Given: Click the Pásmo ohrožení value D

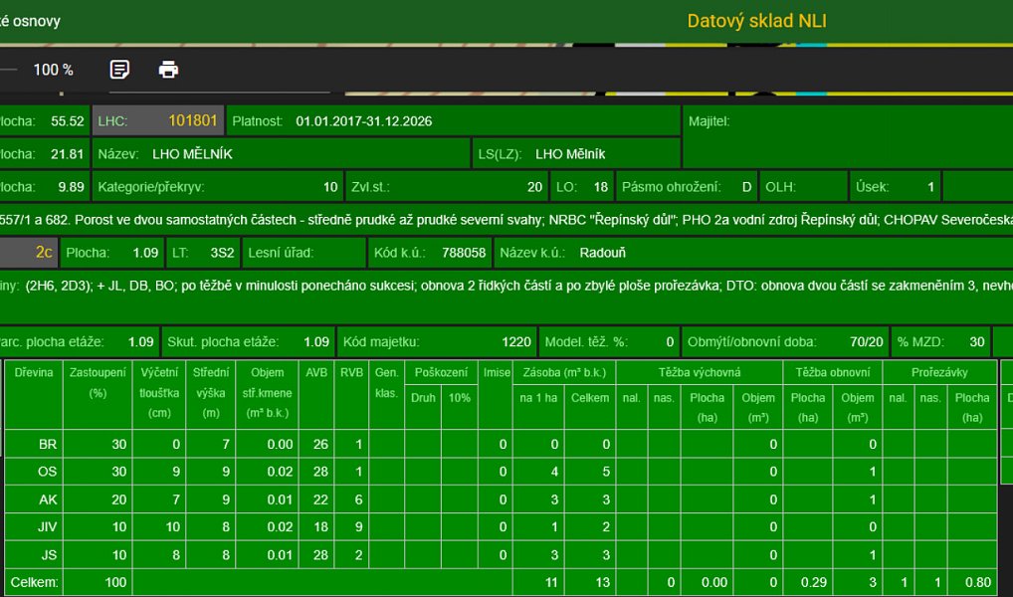Looking at the screenshot, I should point(747,187).
